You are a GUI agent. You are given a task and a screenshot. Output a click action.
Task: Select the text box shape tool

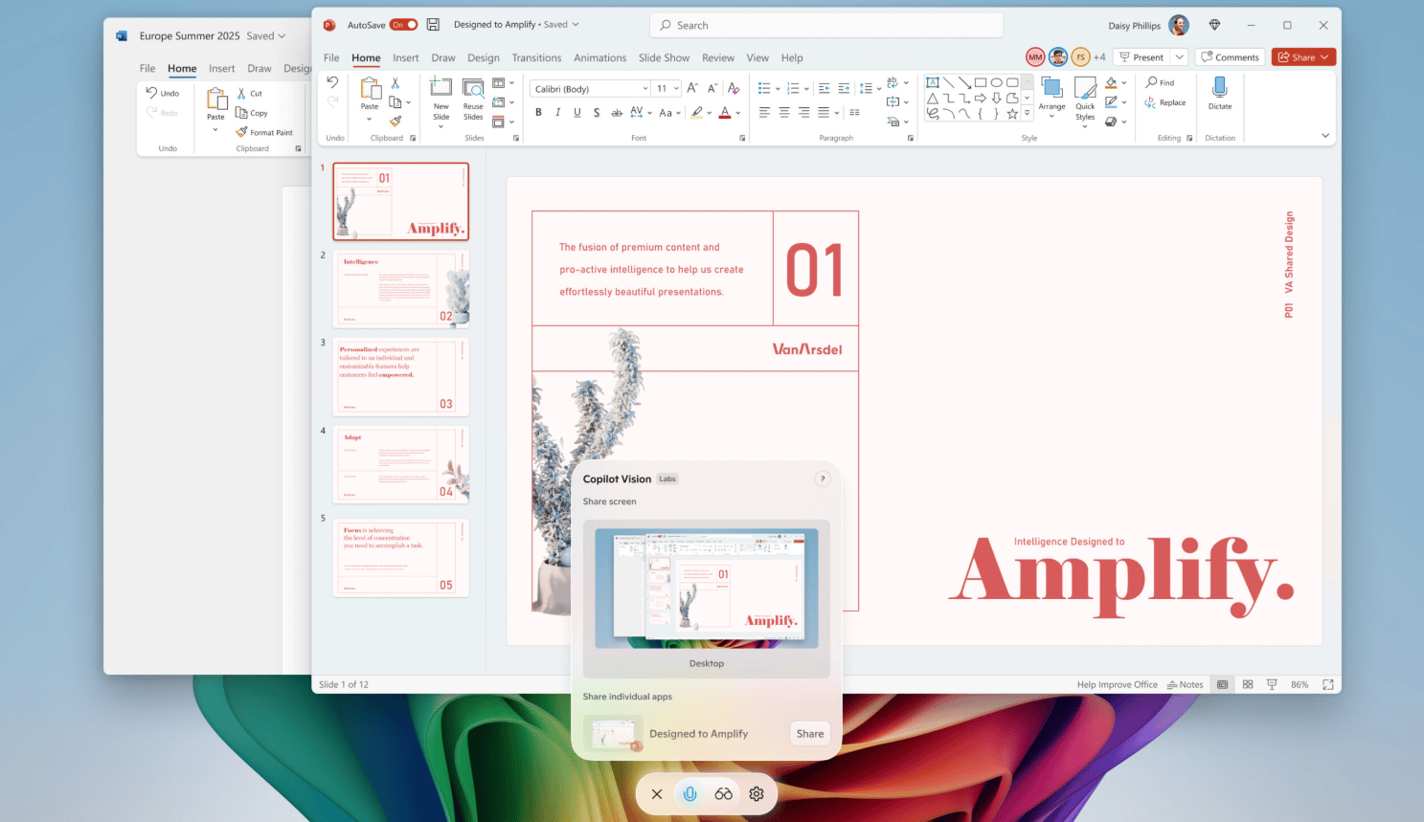(x=932, y=83)
